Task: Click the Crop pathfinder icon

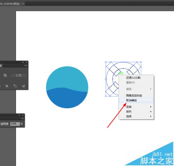Action: click(7, 86)
